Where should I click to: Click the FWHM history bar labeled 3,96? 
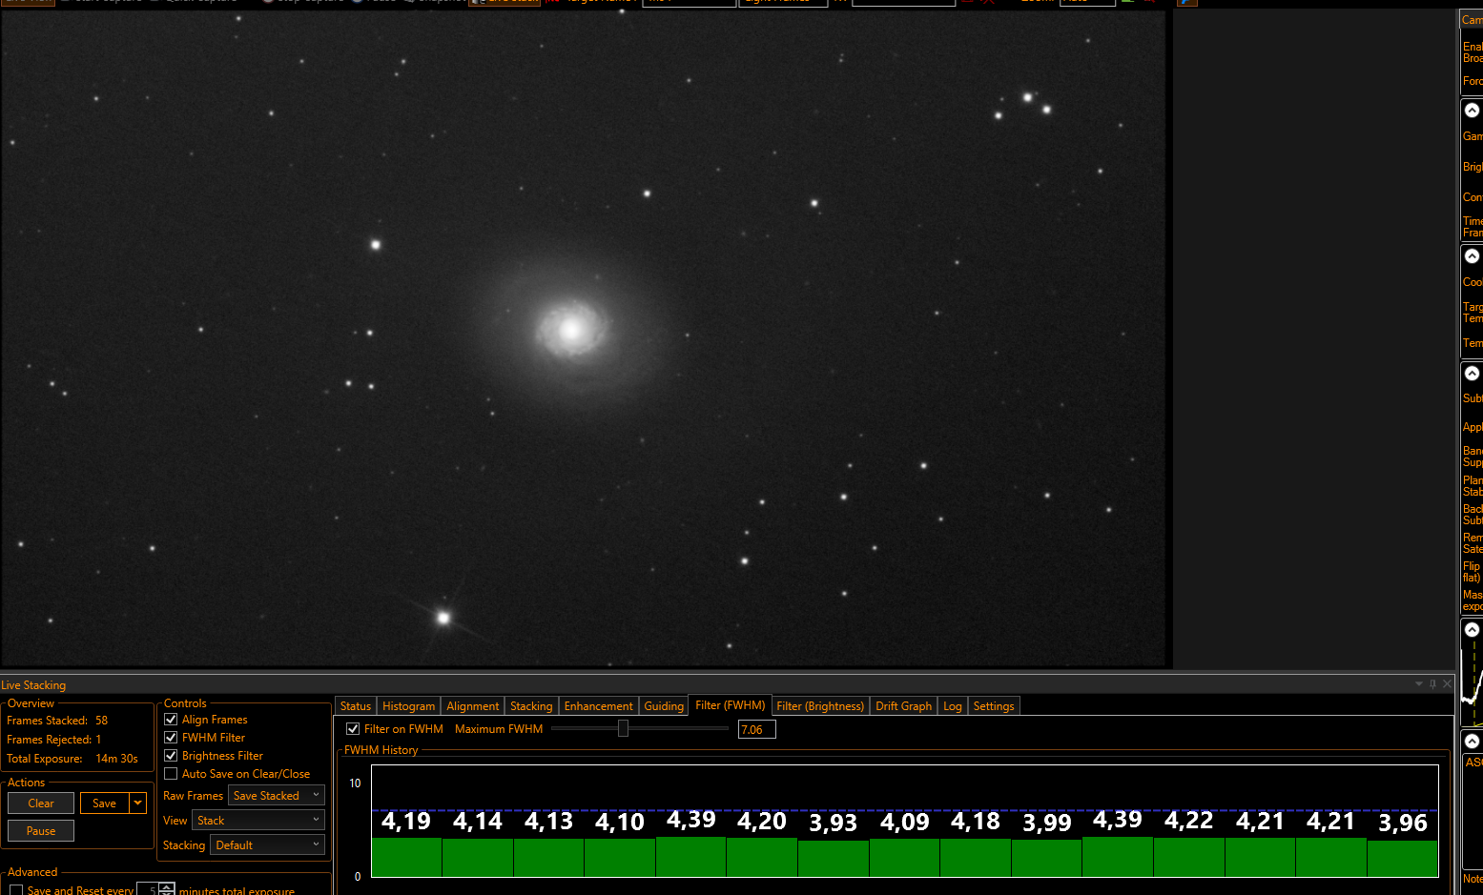click(x=1403, y=859)
